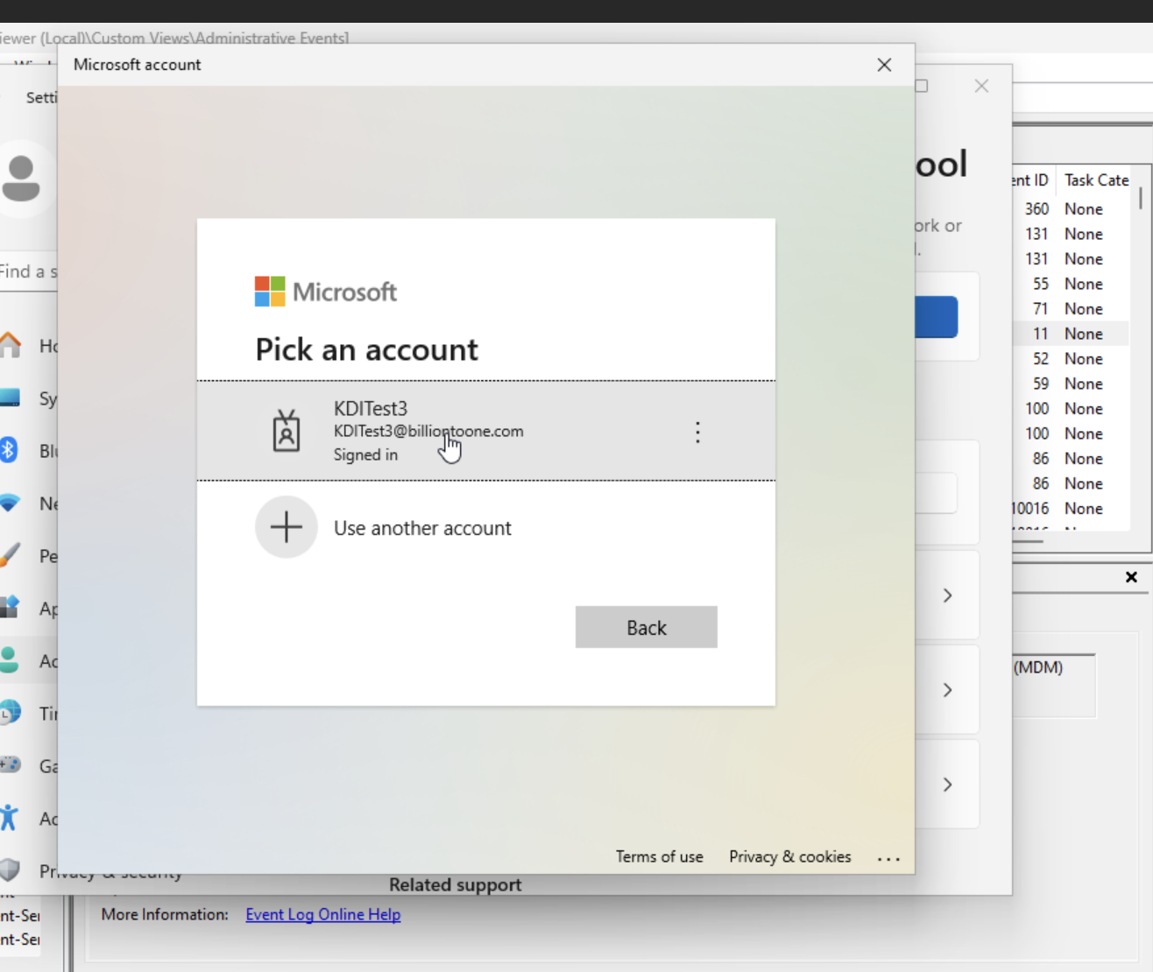
Task: Select event row with ID 59
Action: [1070, 384]
